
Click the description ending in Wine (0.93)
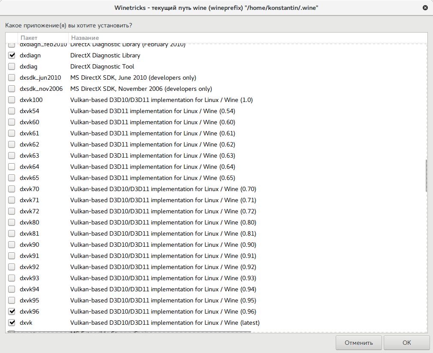(x=163, y=278)
